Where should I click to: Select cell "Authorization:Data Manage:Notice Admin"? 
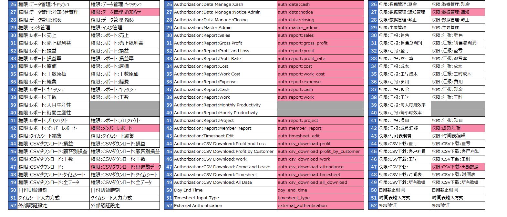(225, 12)
